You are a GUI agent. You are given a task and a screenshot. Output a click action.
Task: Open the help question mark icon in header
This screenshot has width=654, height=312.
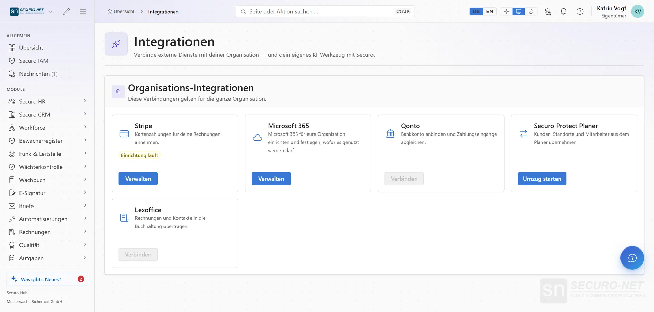click(580, 11)
